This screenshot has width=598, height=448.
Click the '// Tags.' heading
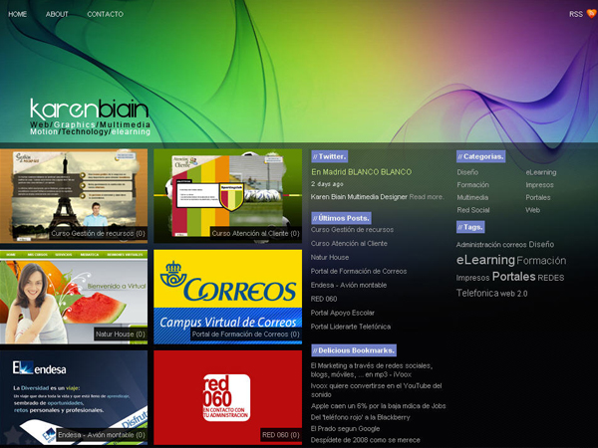click(x=470, y=227)
